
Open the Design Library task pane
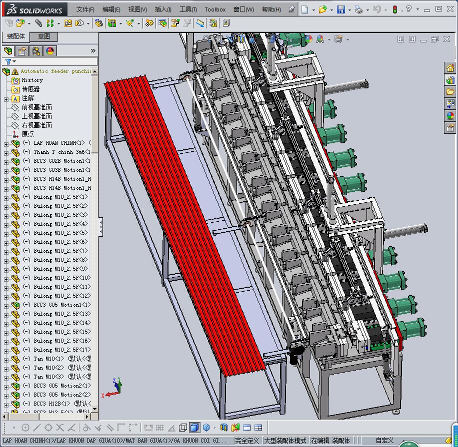[450, 80]
